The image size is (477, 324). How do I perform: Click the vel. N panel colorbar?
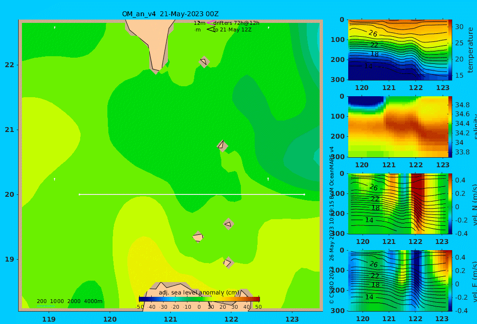pos(450,203)
